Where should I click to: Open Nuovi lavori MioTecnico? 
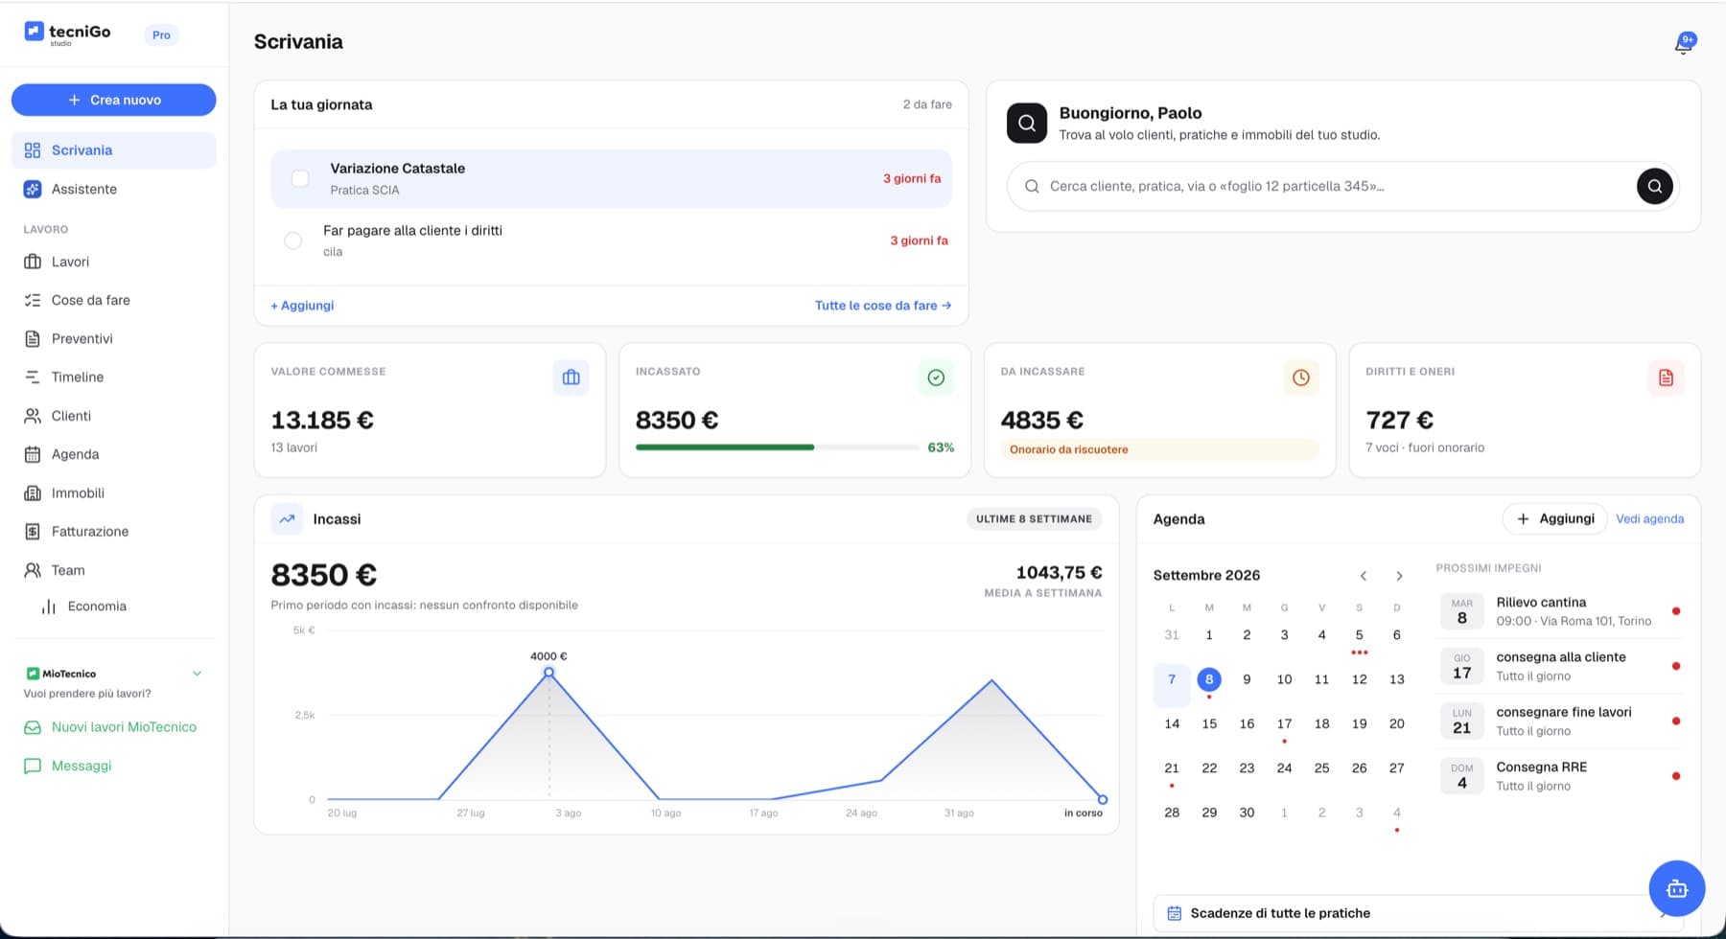click(114, 727)
